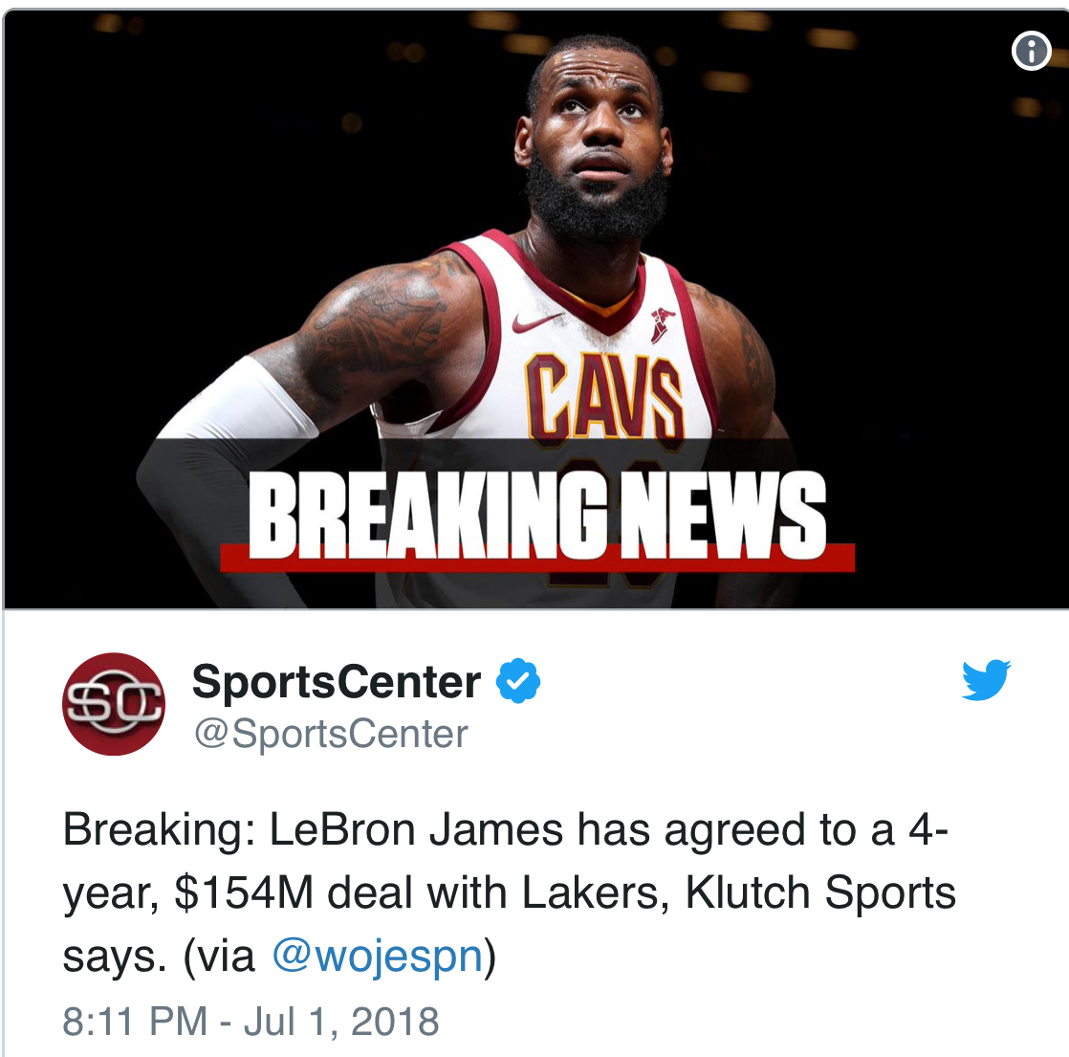This screenshot has height=1057, width=1069.
Task: Open the SportsCenter display name
Action: (337, 681)
